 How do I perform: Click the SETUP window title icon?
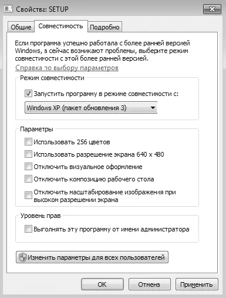[x=8, y=9]
